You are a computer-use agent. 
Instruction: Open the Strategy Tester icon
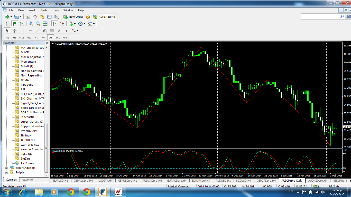[x=57, y=17]
